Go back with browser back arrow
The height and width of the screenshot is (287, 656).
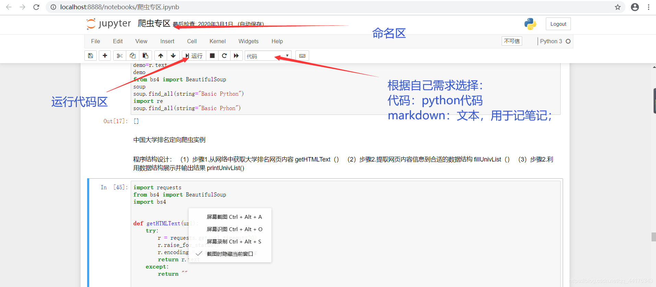9,7
